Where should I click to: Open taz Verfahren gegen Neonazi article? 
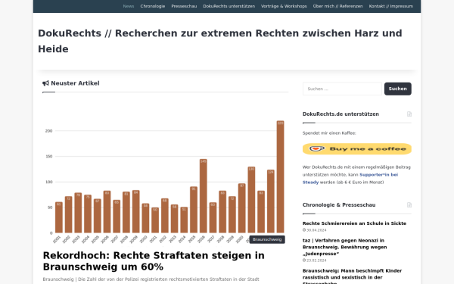point(344,247)
